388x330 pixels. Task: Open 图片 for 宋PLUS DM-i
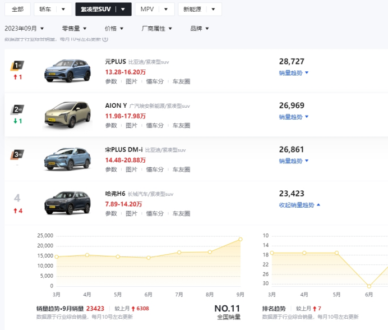click(x=131, y=169)
